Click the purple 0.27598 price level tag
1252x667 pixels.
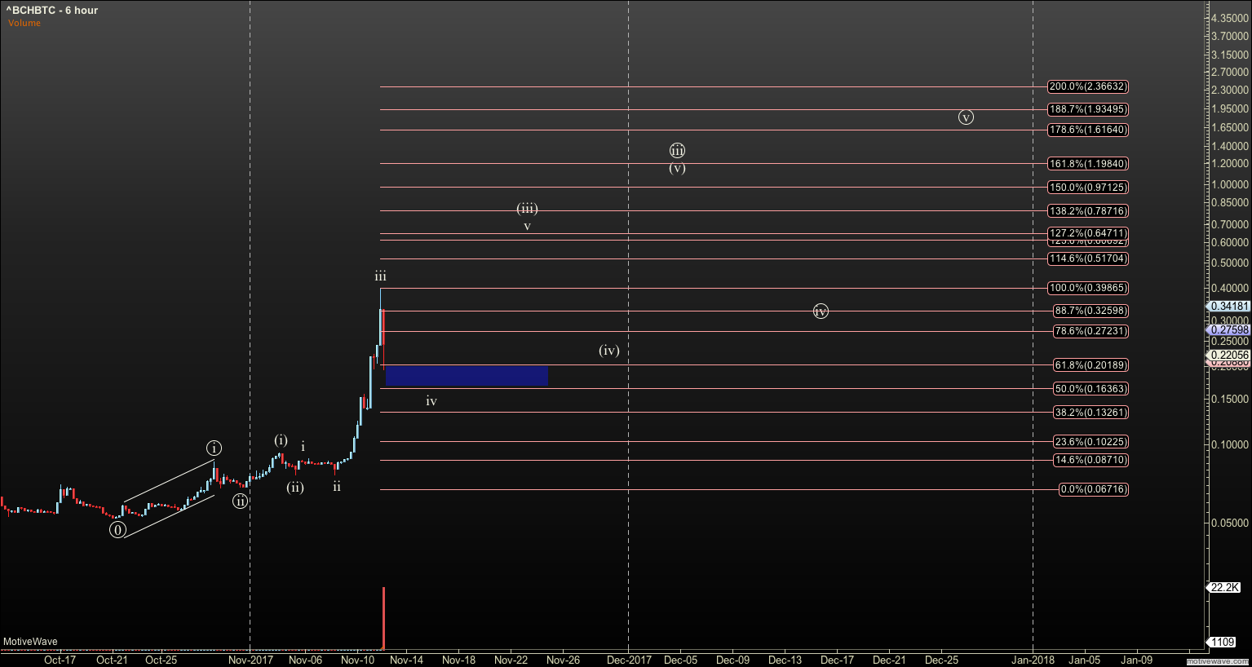(1227, 329)
